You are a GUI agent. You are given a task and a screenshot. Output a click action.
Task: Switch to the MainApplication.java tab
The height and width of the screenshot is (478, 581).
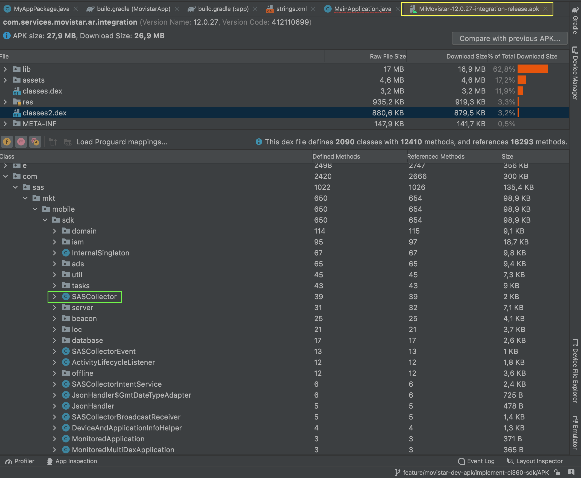coord(363,8)
